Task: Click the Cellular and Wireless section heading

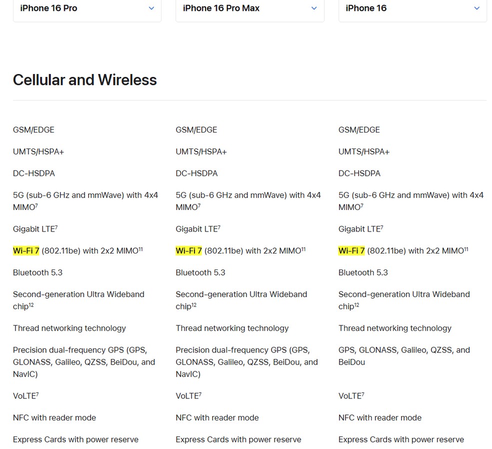Action: [85, 80]
